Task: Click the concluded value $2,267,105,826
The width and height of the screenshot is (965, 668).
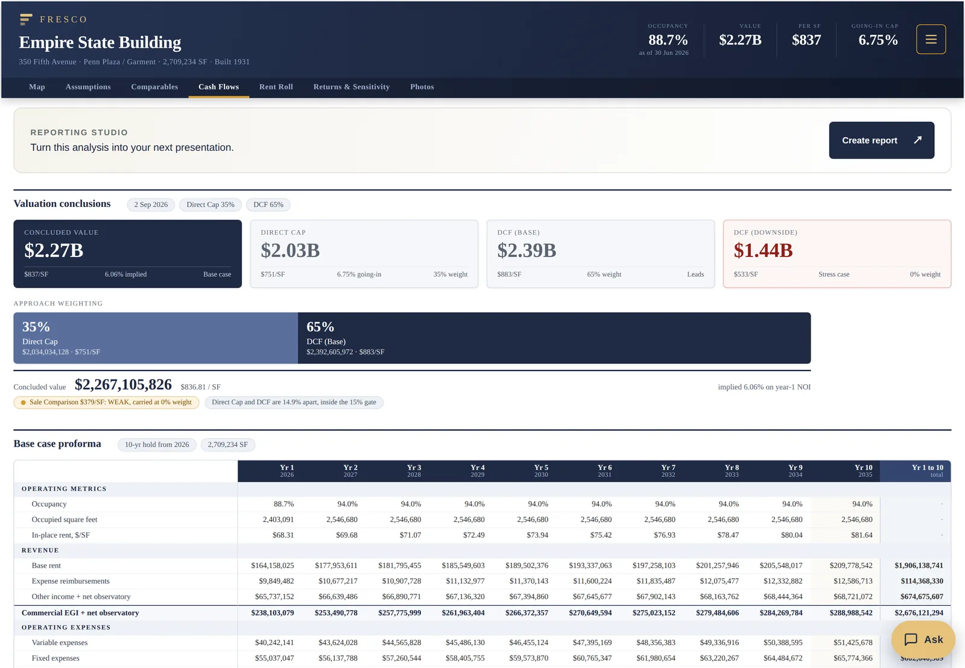Action: (123, 385)
